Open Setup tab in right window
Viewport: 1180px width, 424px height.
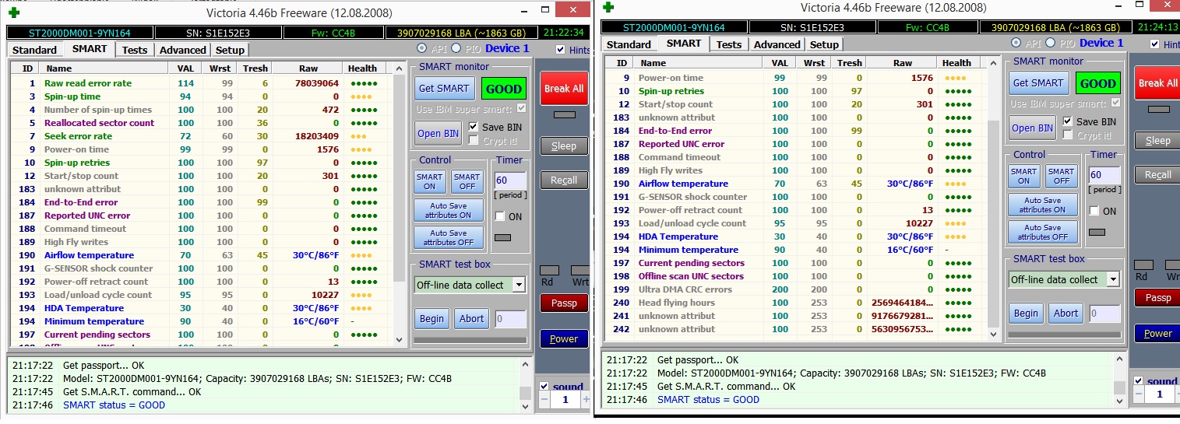point(824,44)
